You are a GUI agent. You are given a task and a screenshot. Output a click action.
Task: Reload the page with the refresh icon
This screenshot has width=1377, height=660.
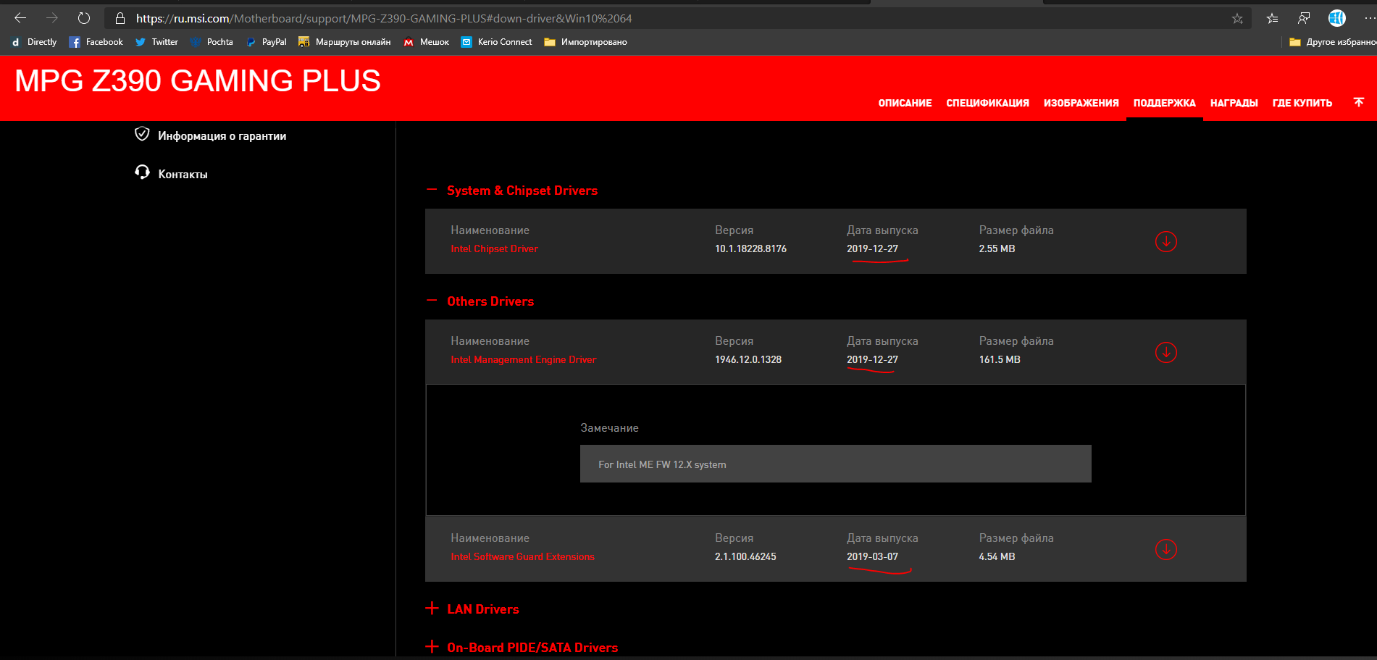point(84,18)
